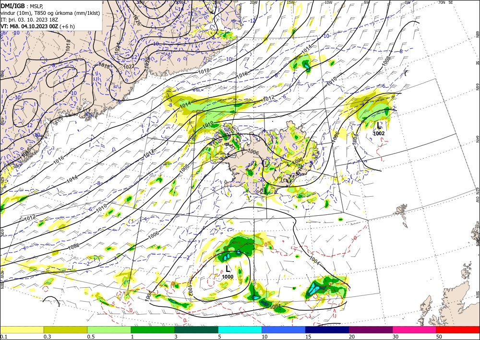This screenshot has height=340, width=480.
Task: Click the 1020 isobar label
Action: 146,62
